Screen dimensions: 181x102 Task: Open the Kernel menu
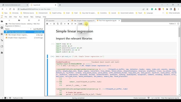(x=26, y=17)
